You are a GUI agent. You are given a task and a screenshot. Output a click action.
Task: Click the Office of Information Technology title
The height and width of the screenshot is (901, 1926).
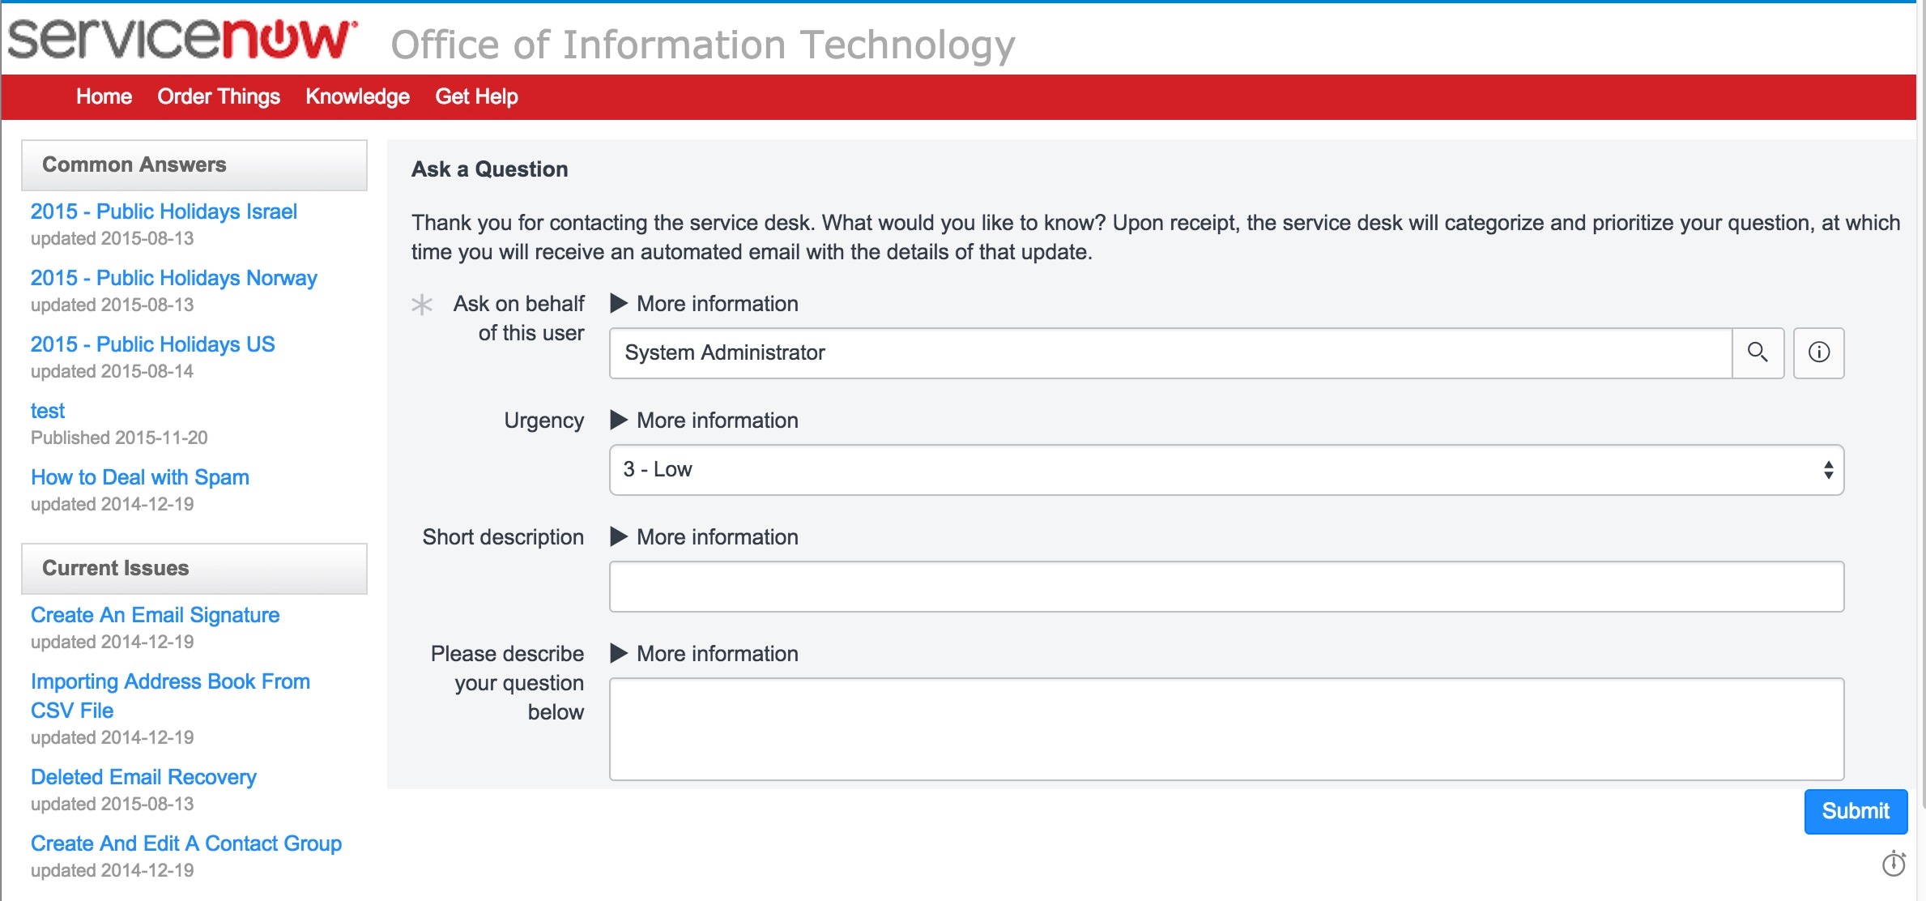[x=702, y=45]
